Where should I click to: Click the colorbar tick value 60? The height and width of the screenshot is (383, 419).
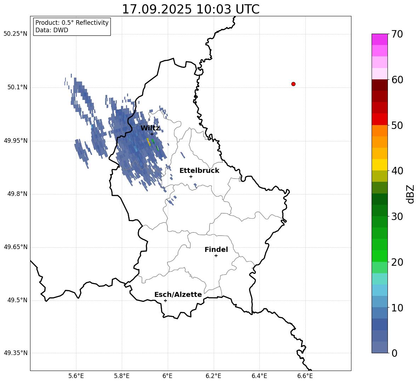coord(397,80)
